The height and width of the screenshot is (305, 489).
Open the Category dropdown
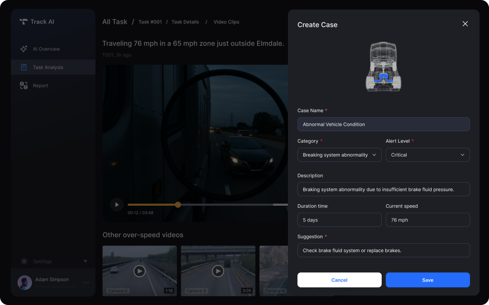click(339, 155)
